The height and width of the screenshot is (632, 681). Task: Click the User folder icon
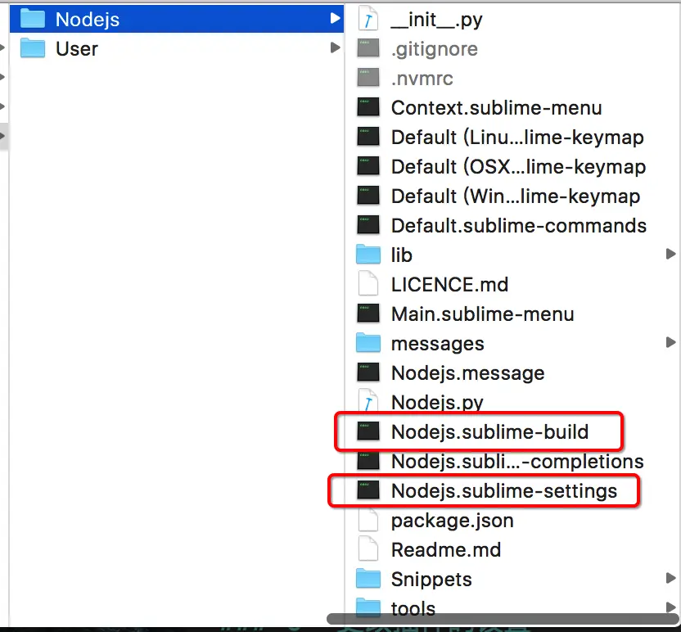pos(33,47)
